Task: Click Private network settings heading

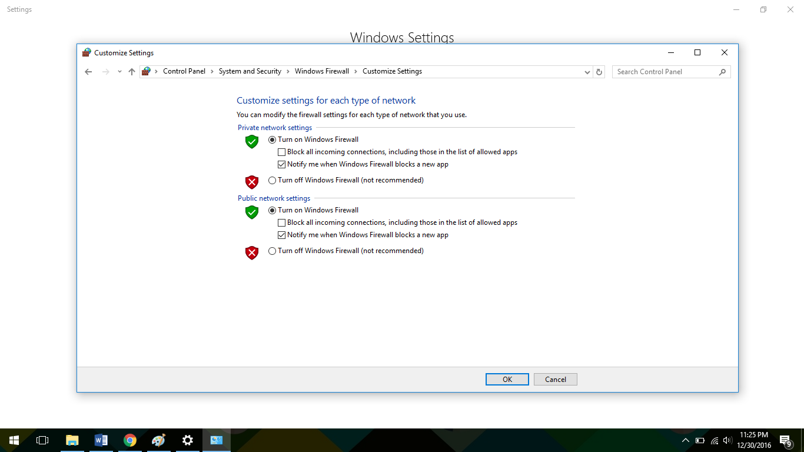Action: tap(275, 128)
